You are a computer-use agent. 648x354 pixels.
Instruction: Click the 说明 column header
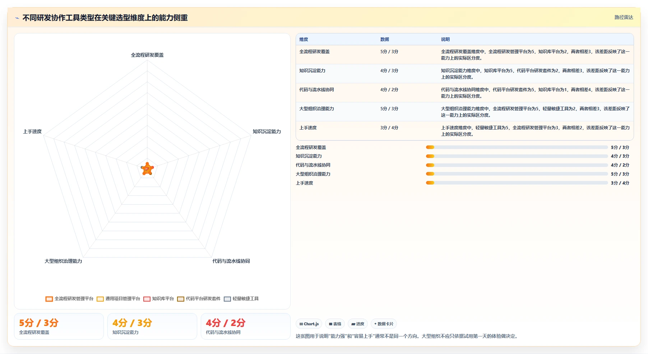[445, 39]
